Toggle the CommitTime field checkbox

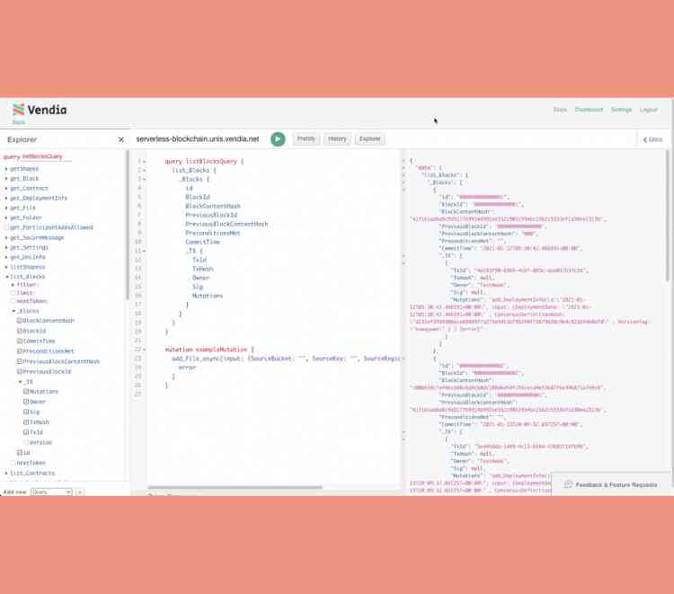click(x=20, y=341)
